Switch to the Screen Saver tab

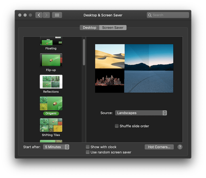point(113,27)
